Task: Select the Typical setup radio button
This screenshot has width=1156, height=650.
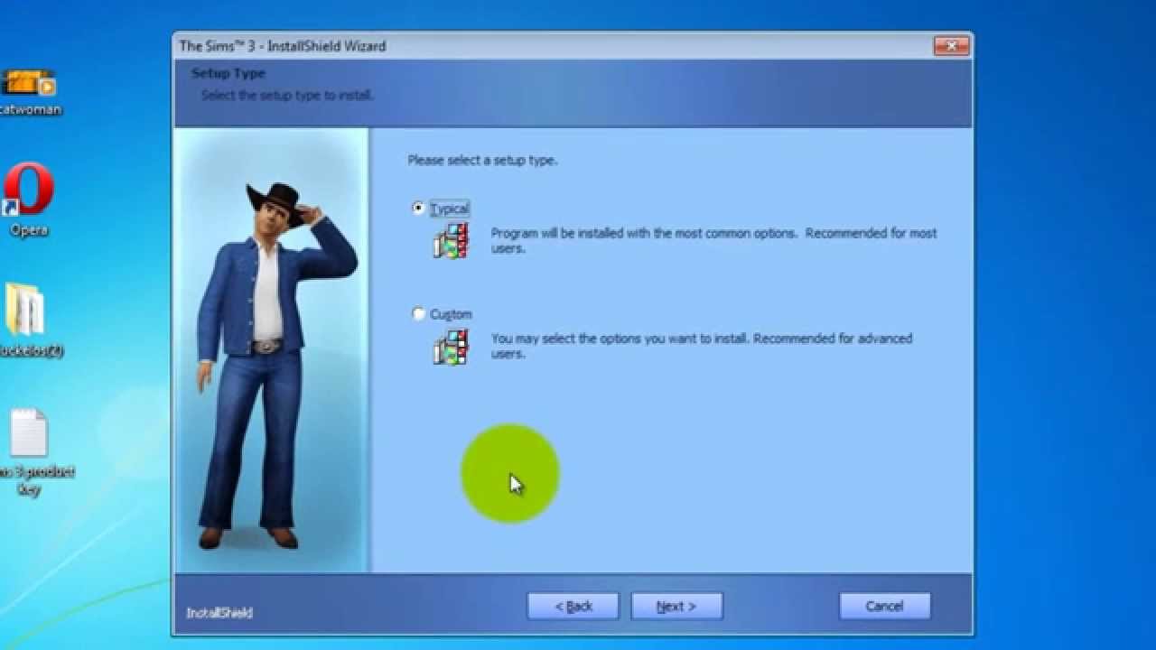Action: point(418,209)
